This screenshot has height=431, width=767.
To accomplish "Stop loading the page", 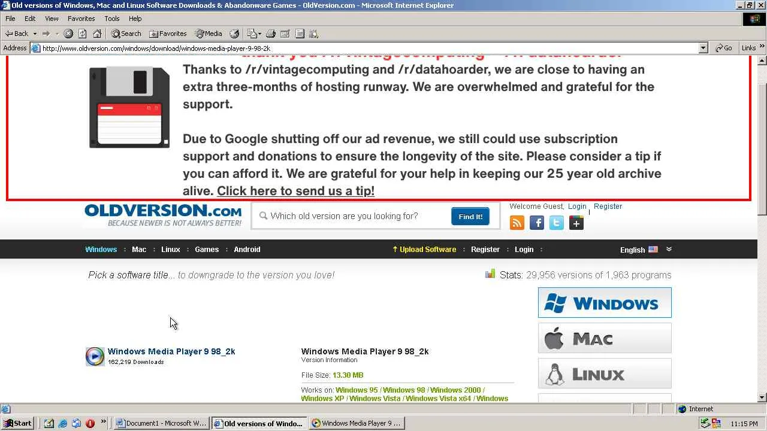I will coord(68,34).
